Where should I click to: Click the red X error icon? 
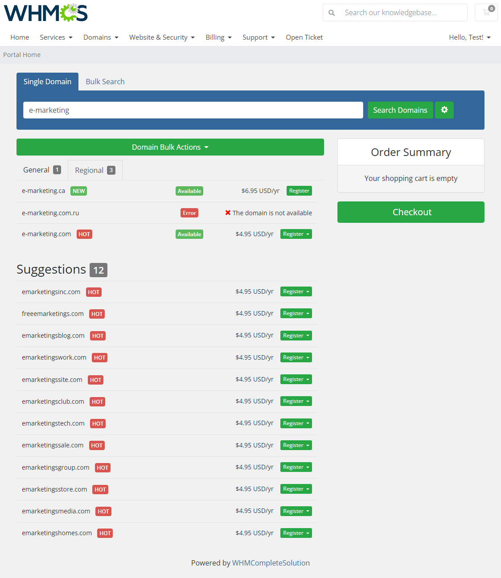coord(228,213)
